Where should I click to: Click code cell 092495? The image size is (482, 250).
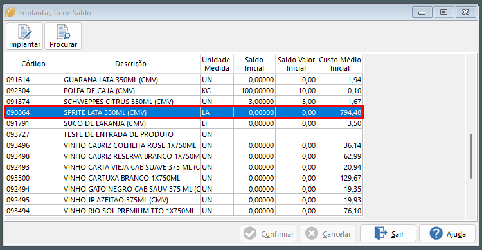coord(33,200)
